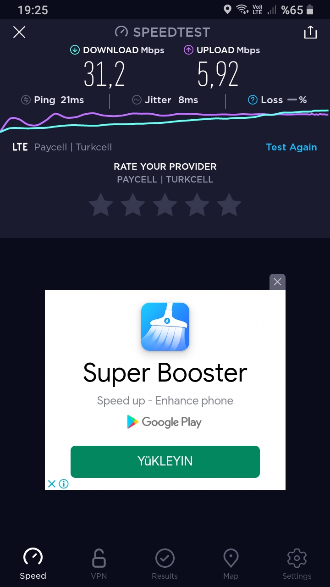Tap the packet Loss help icon
Image resolution: width=330 pixels, height=587 pixels.
253,100
